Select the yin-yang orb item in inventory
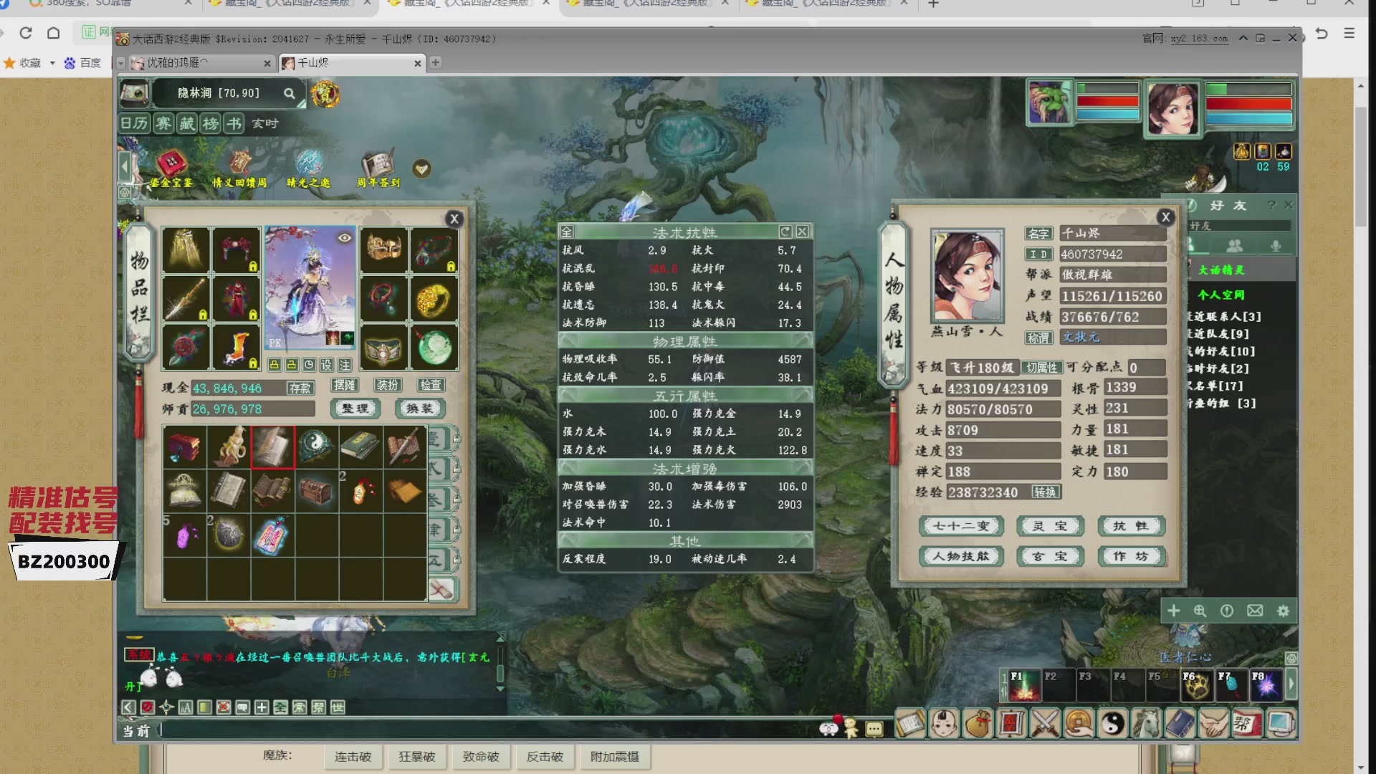 pos(316,446)
